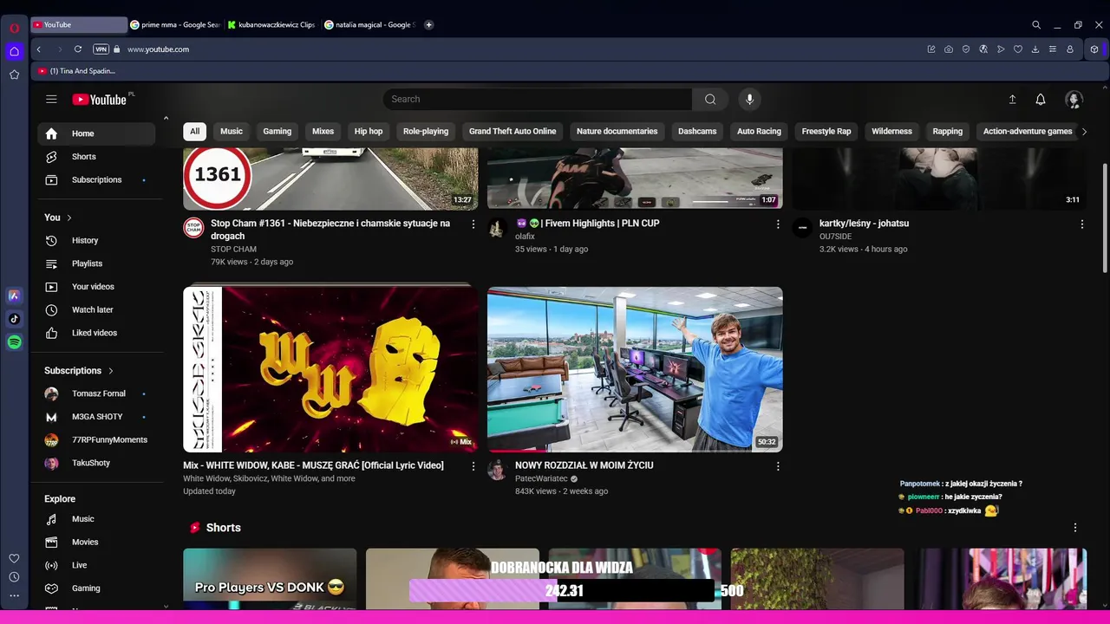Open the Shorts shelf options menu
This screenshot has width=1110, height=624.
1075,528
